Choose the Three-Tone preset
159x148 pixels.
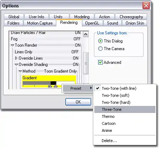tap(125, 109)
